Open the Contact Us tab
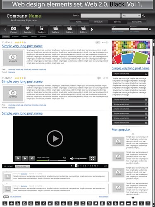The width and height of the screenshot is (155, 207). [137, 22]
